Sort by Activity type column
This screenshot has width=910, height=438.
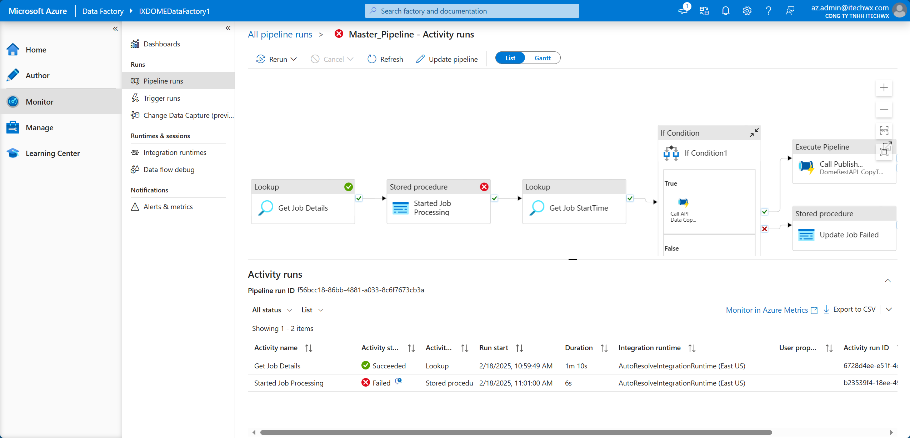(464, 348)
